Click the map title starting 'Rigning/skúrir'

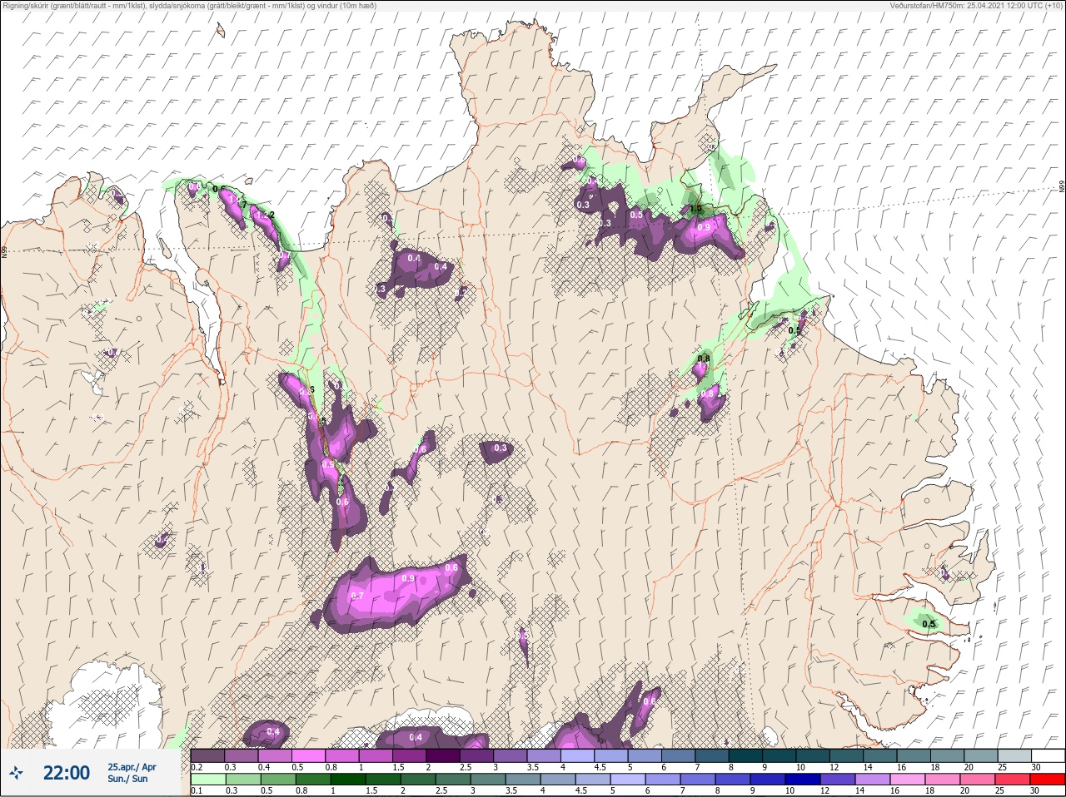[x=190, y=6]
